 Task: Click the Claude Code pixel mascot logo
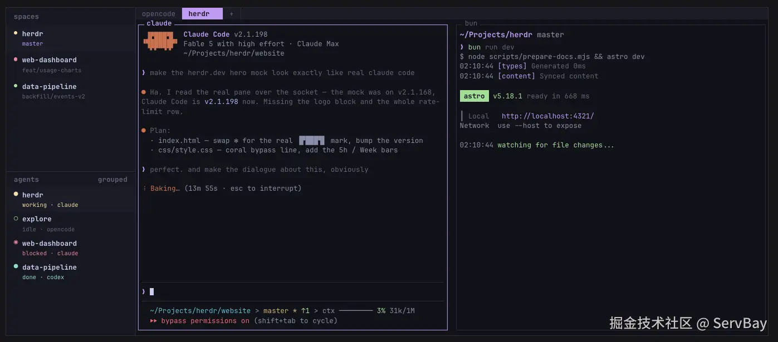tap(160, 41)
